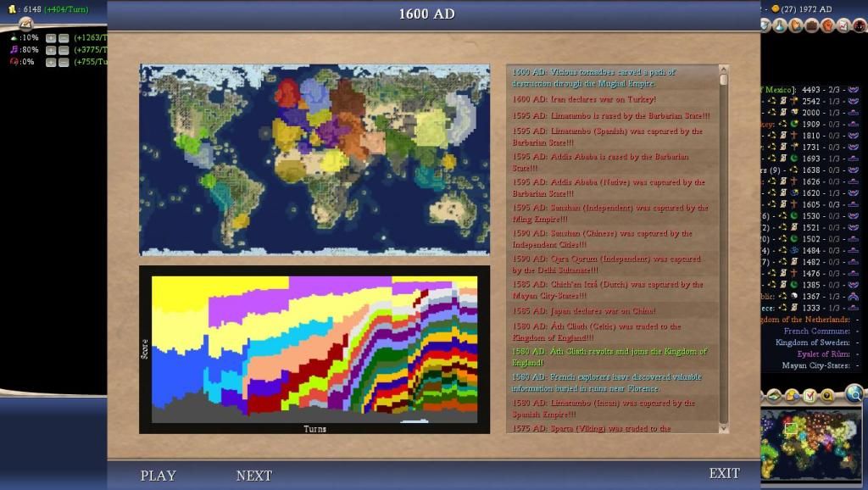The width and height of the screenshot is (868, 490).
Task: Click the minimap in the corner
Action: pos(811,444)
